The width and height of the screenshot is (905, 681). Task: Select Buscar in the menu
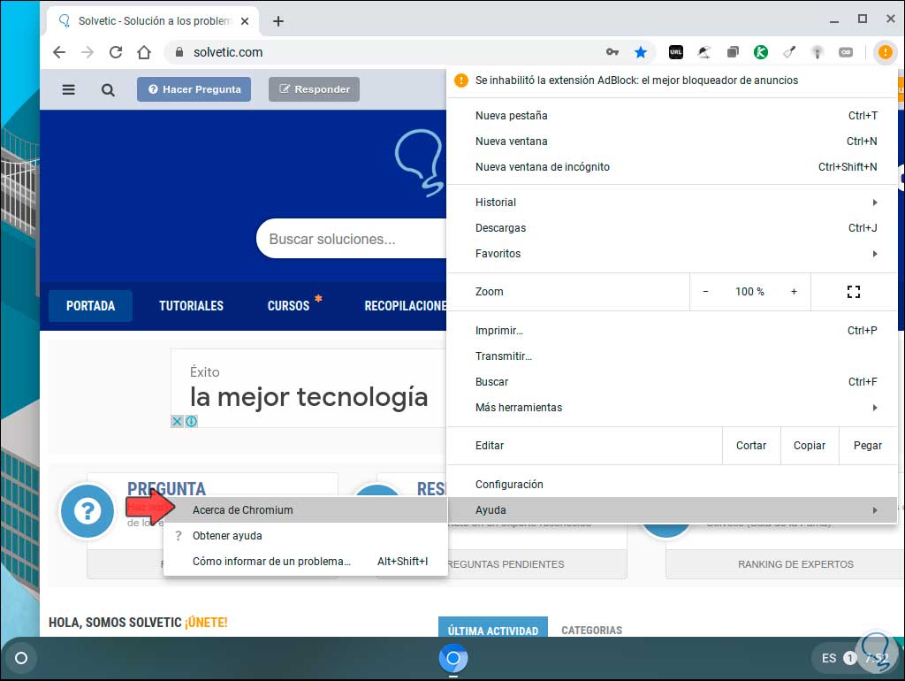tap(672, 382)
